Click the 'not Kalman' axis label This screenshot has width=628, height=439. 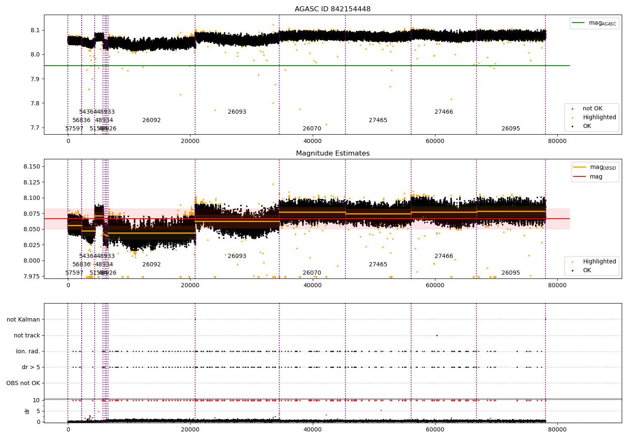23,320
